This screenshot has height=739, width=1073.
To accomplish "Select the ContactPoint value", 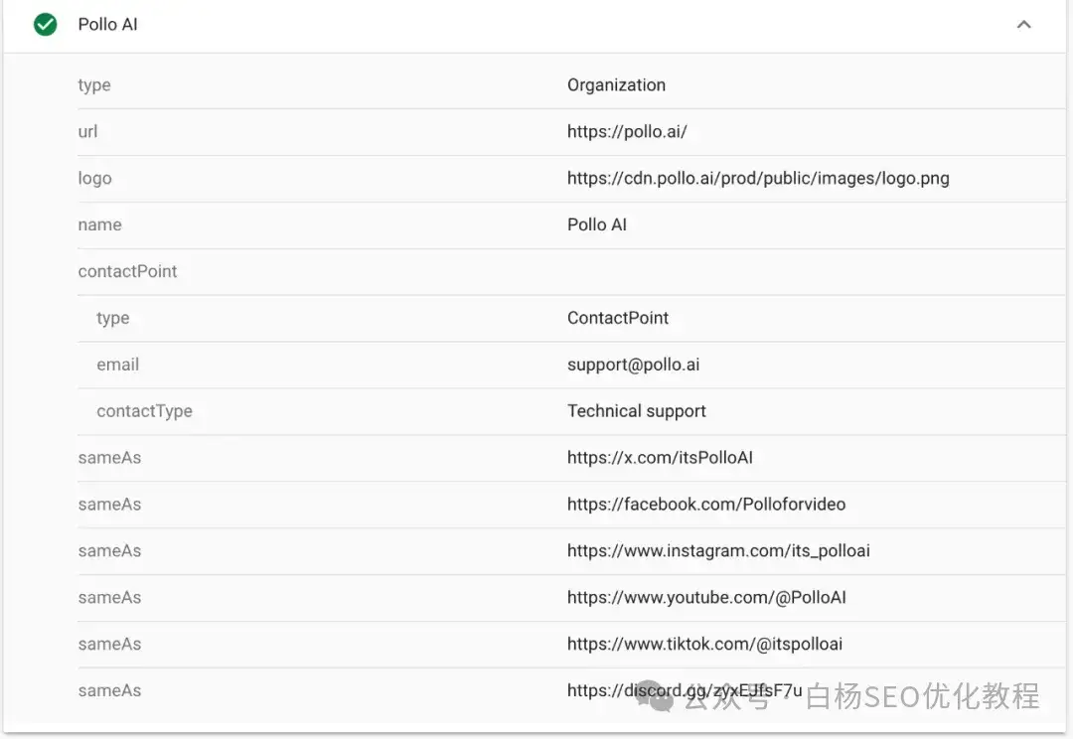I will [618, 318].
